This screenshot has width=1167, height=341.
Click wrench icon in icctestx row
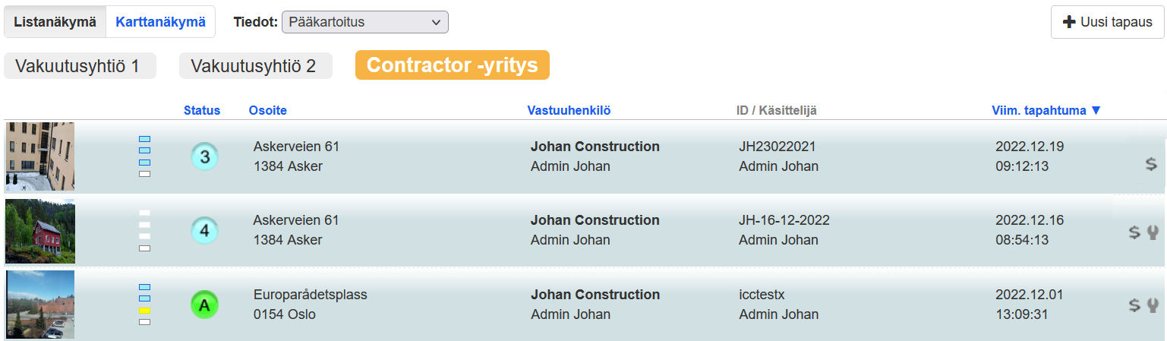tap(1153, 305)
